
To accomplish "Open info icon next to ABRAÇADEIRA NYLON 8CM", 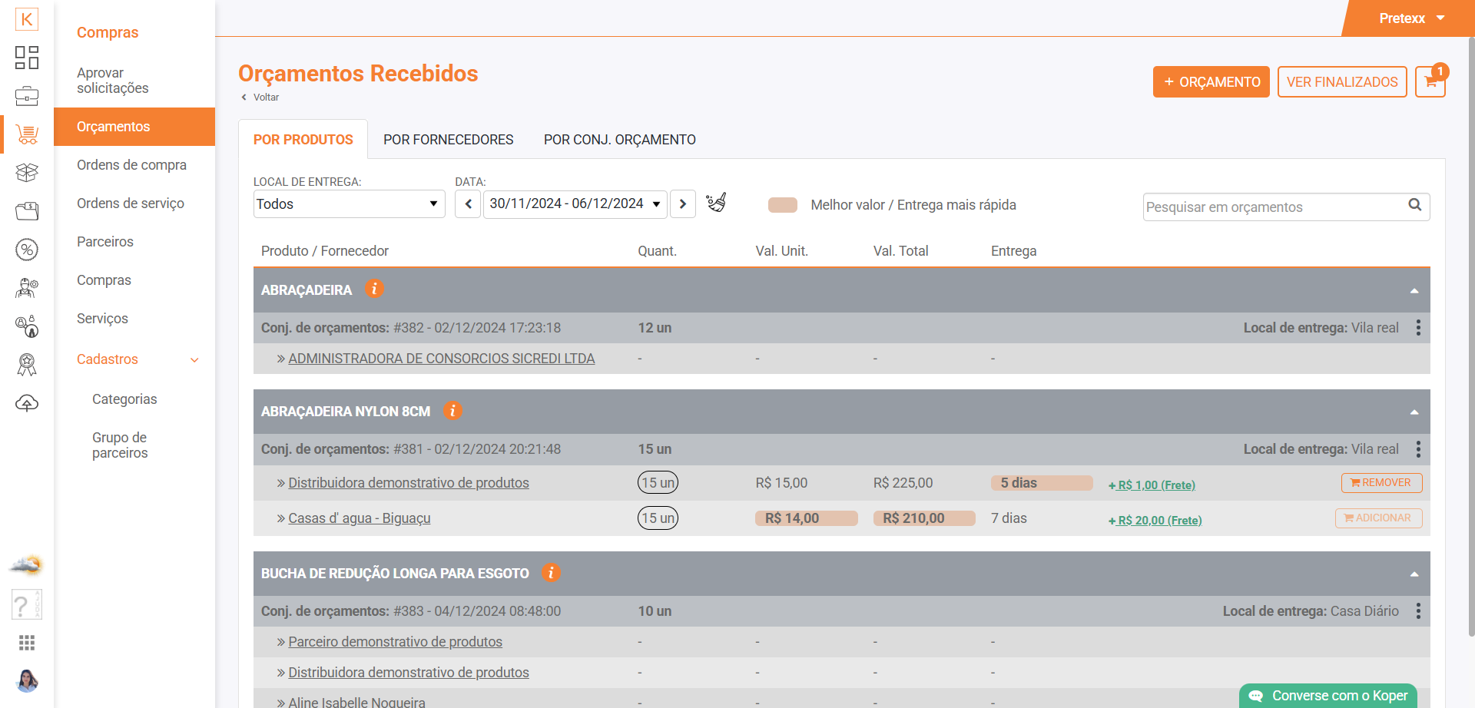I will [x=452, y=411].
